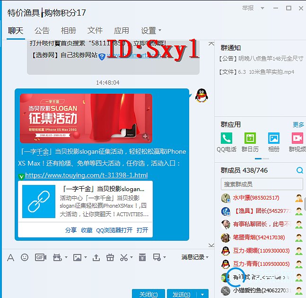Open the red packet yen icon
This screenshot has height=298, width=306.
142,257
